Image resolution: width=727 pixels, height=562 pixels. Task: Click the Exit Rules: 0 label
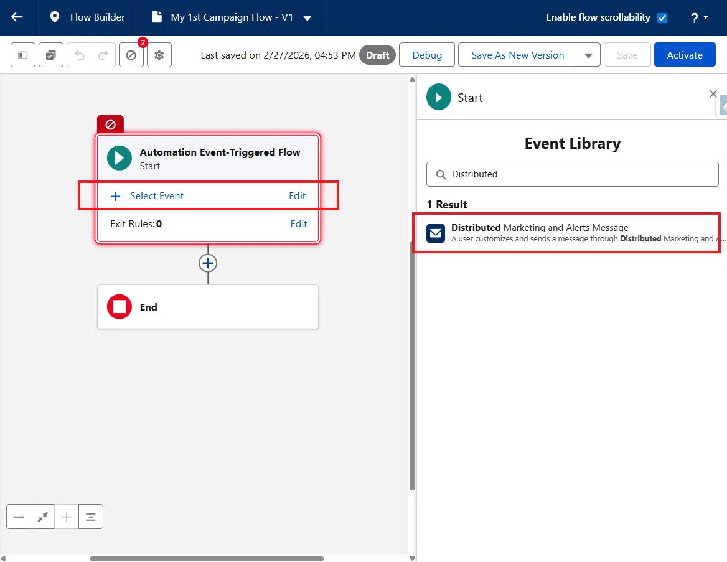[x=136, y=224]
